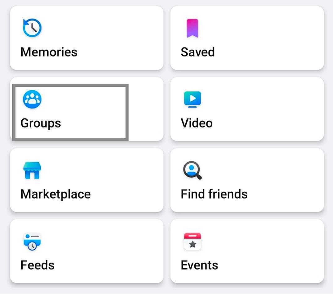Open Feeds via the feed clock icon
This screenshot has height=294, width=333.
(32, 241)
